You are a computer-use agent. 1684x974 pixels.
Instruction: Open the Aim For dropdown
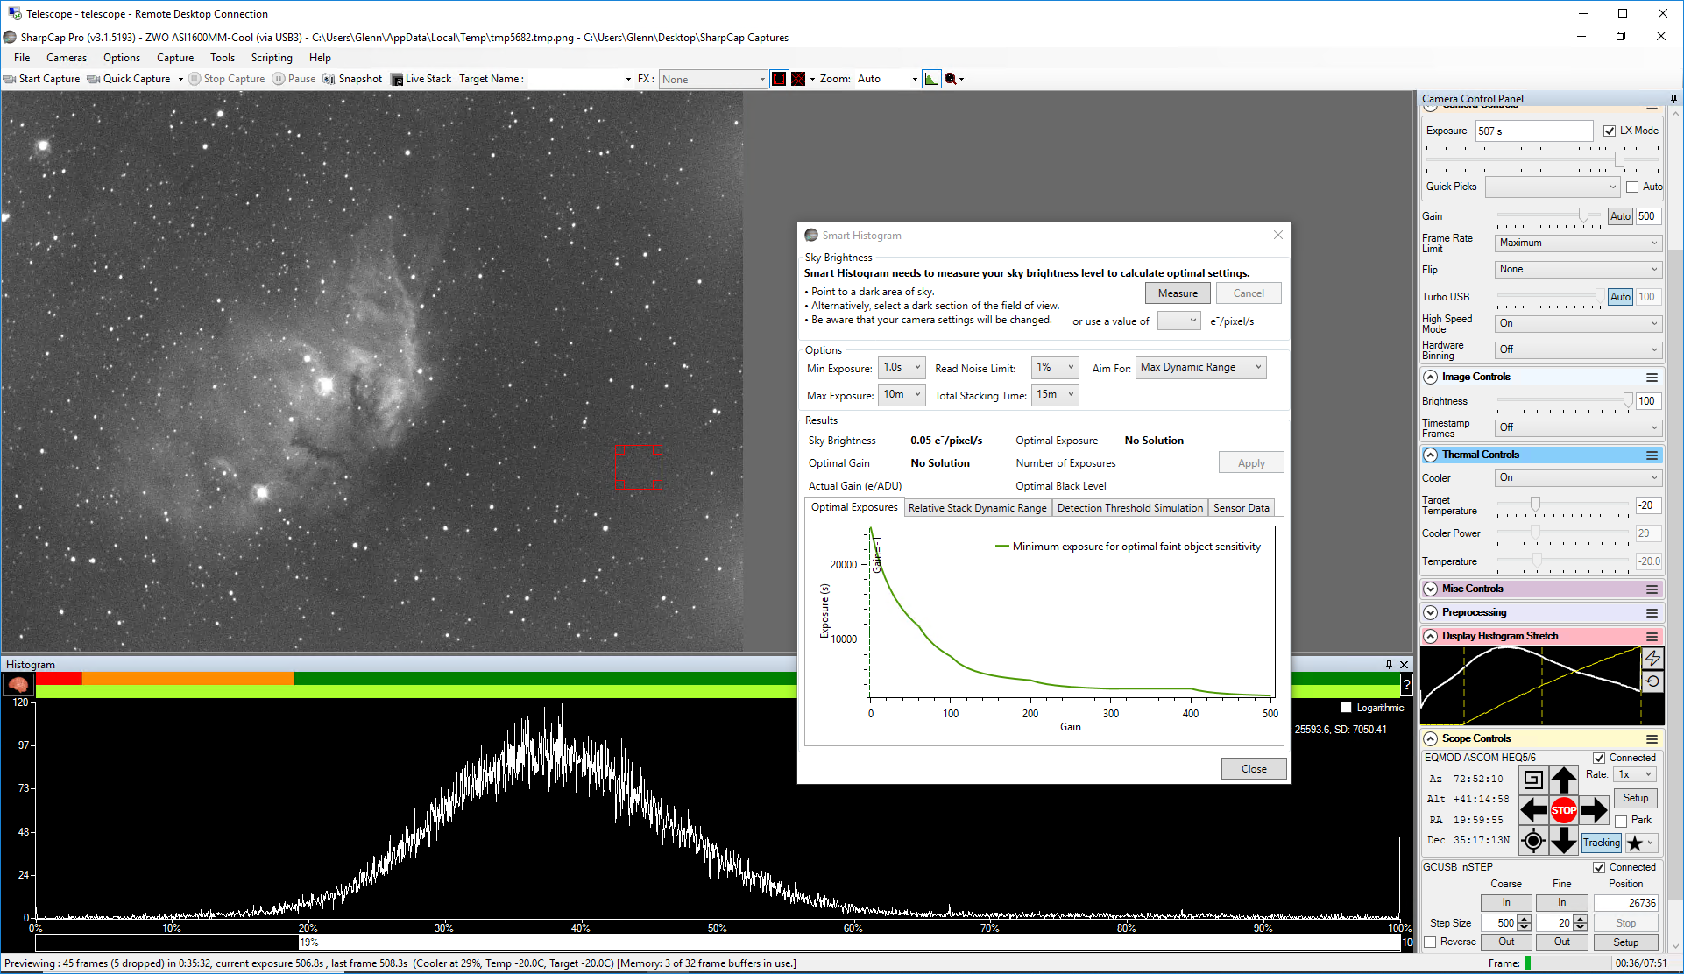pos(1200,368)
